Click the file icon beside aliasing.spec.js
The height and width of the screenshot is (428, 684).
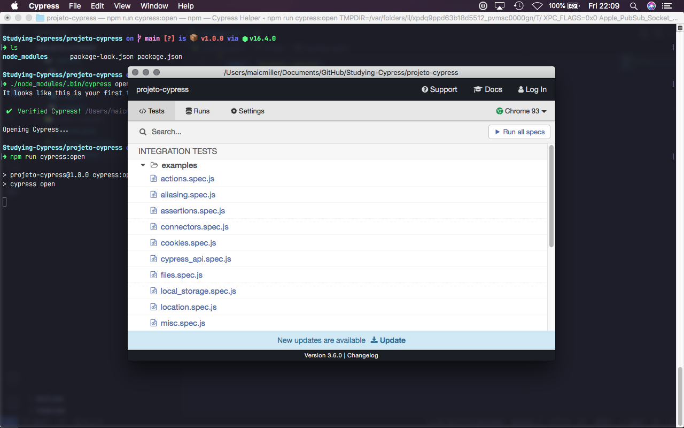(153, 195)
